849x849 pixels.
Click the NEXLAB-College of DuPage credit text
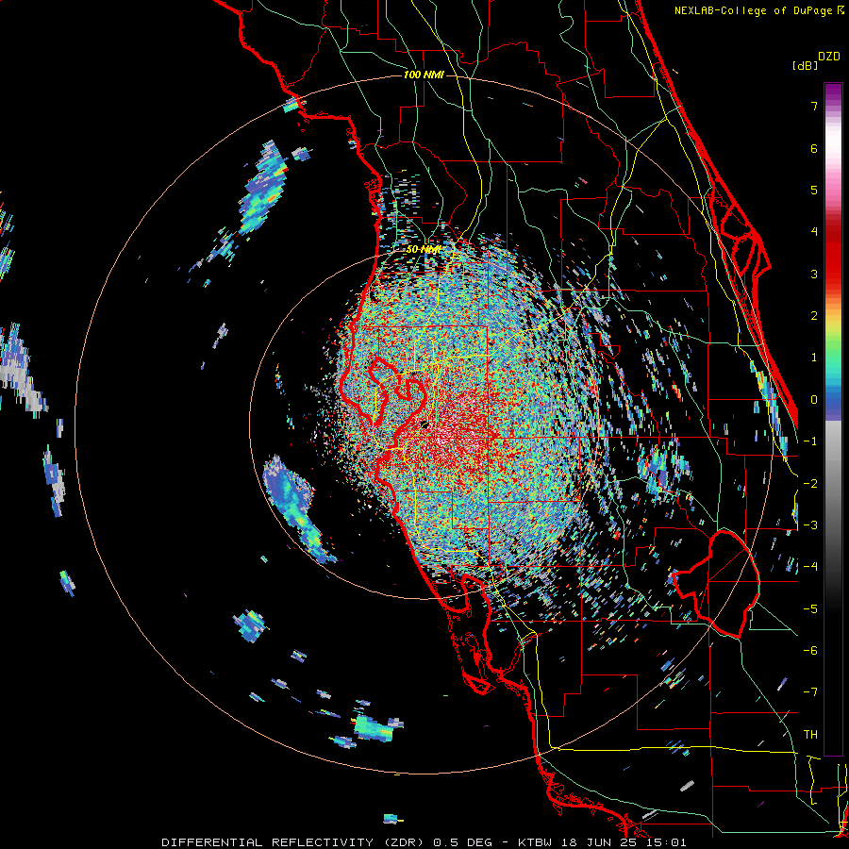pyautogui.click(x=755, y=10)
